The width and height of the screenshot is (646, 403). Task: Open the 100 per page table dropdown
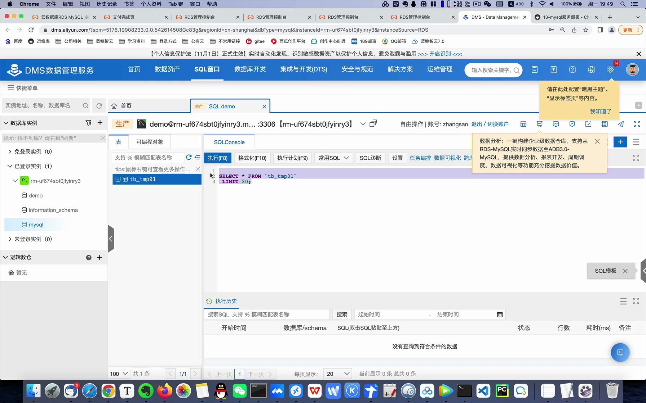pyautogui.click(x=119, y=374)
